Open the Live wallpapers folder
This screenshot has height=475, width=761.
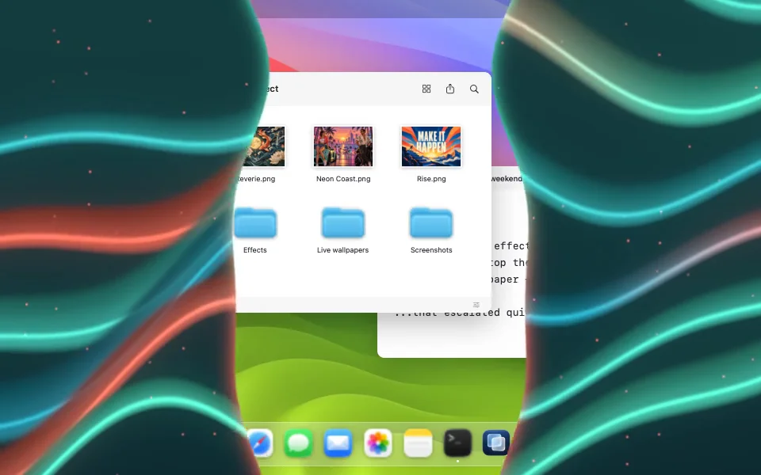tap(342, 223)
